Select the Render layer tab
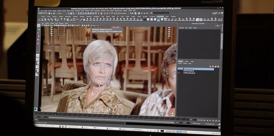This screenshot has height=136, width=274. (186, 61)
